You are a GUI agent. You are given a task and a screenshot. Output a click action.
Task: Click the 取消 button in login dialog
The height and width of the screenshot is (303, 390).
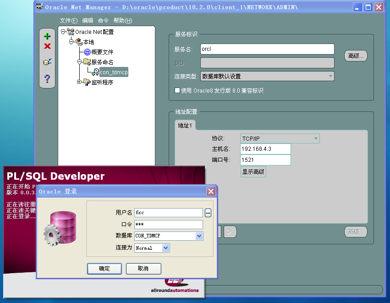coord(143,269)
